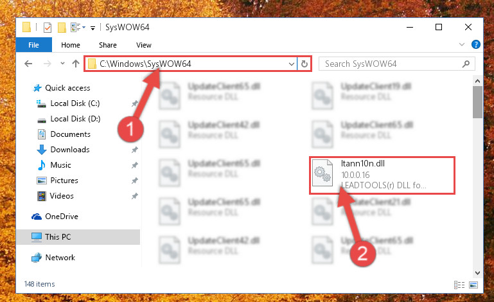Click the Properties checkmark icon in title bar

click(48, 28)
